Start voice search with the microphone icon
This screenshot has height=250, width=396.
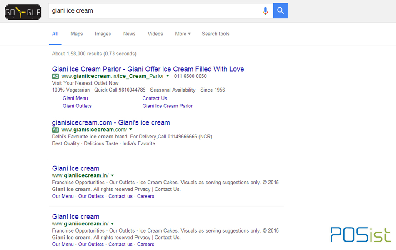click(x=265, y=11)
